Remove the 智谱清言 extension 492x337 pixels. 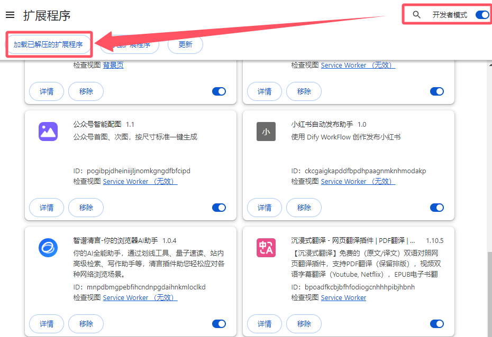pyautogui.click(x=86, y=324)
